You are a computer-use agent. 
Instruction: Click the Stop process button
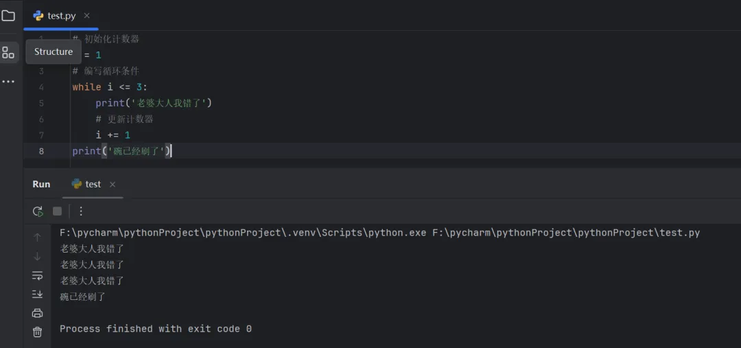[x=58, y=211]
